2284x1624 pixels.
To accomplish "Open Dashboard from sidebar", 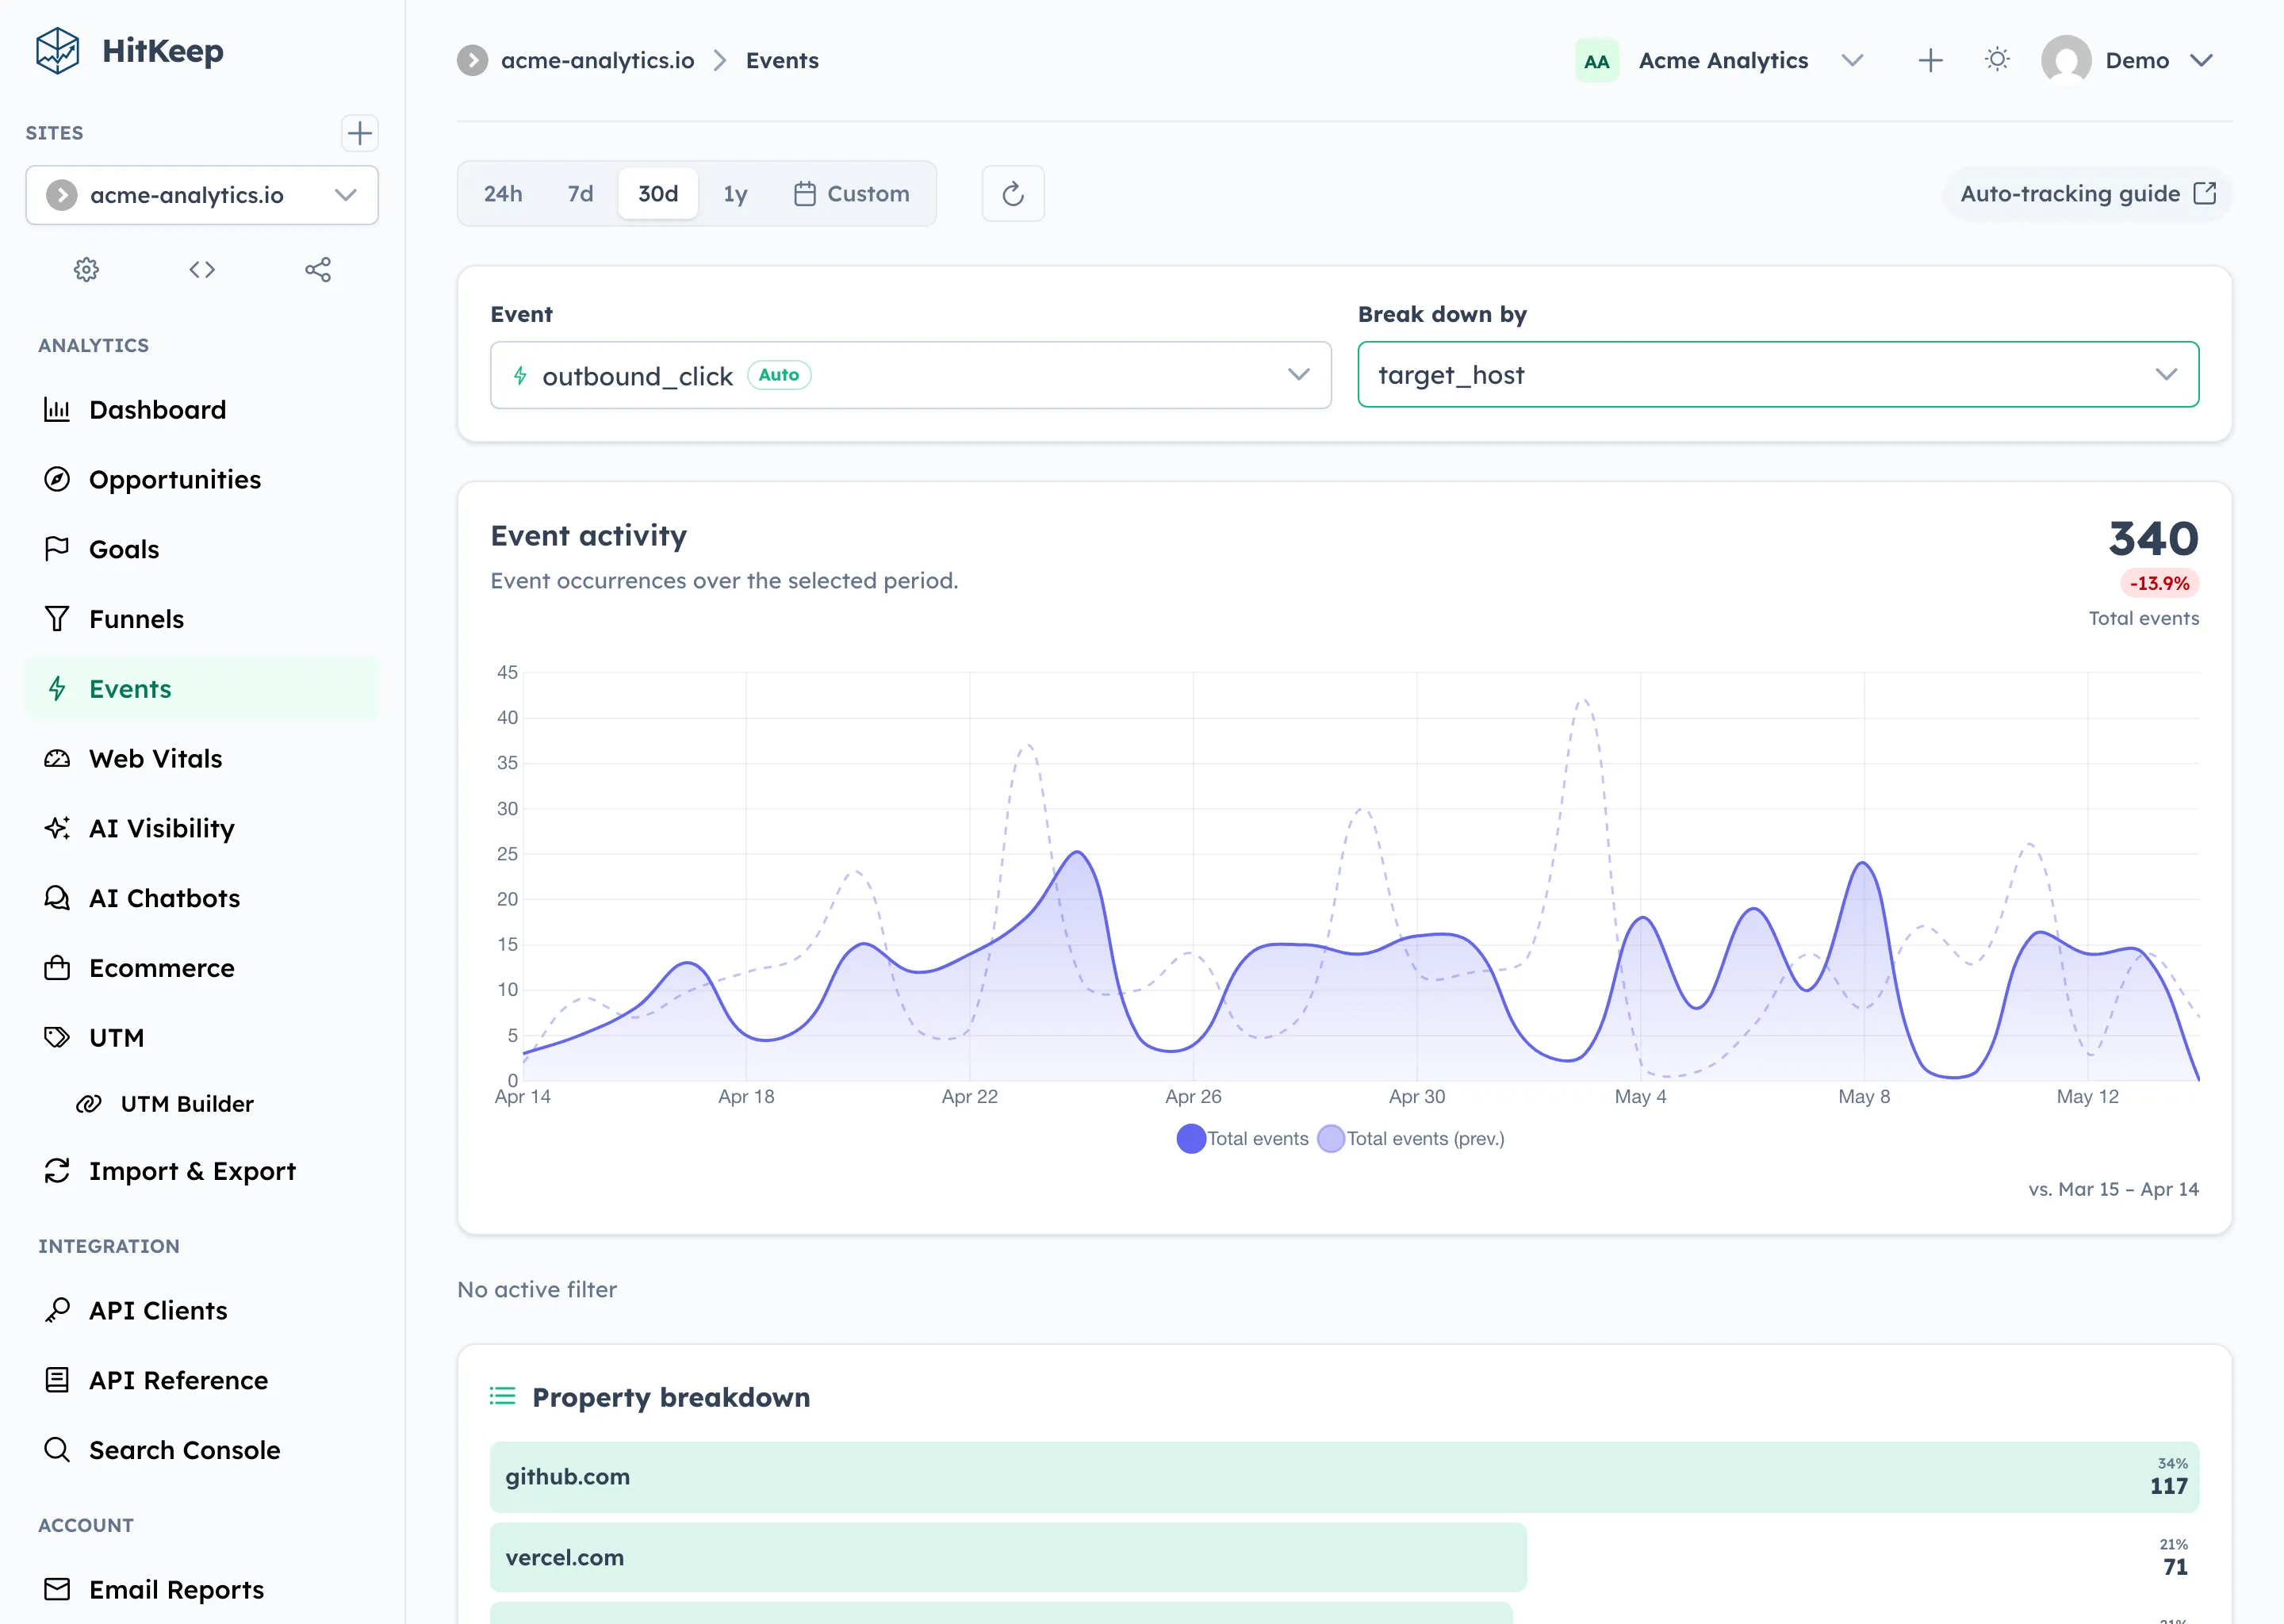I will pos(202,409).
